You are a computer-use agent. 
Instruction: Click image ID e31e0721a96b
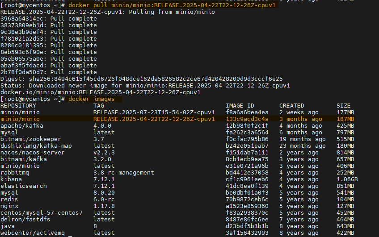[x=247, y=166]
